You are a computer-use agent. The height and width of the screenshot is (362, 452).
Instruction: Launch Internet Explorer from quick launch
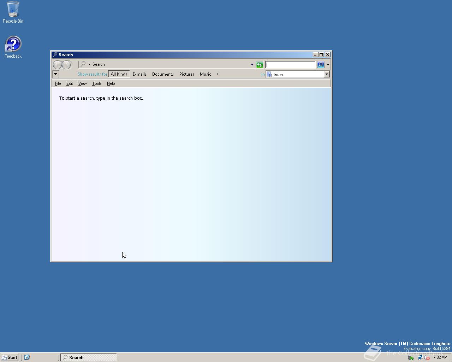click(x=27, y=357)
